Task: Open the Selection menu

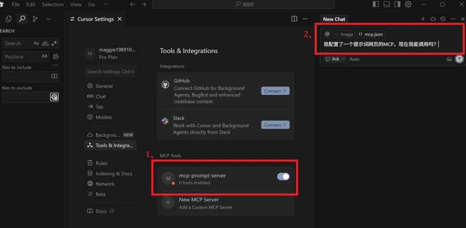Action: coord(53,4)
